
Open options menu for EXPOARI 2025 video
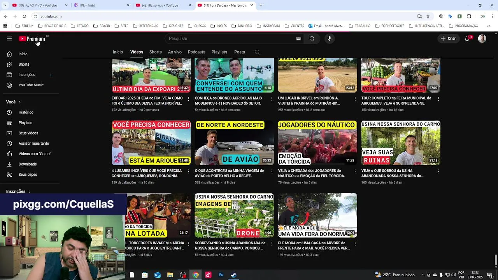click(x=189, y=99)
